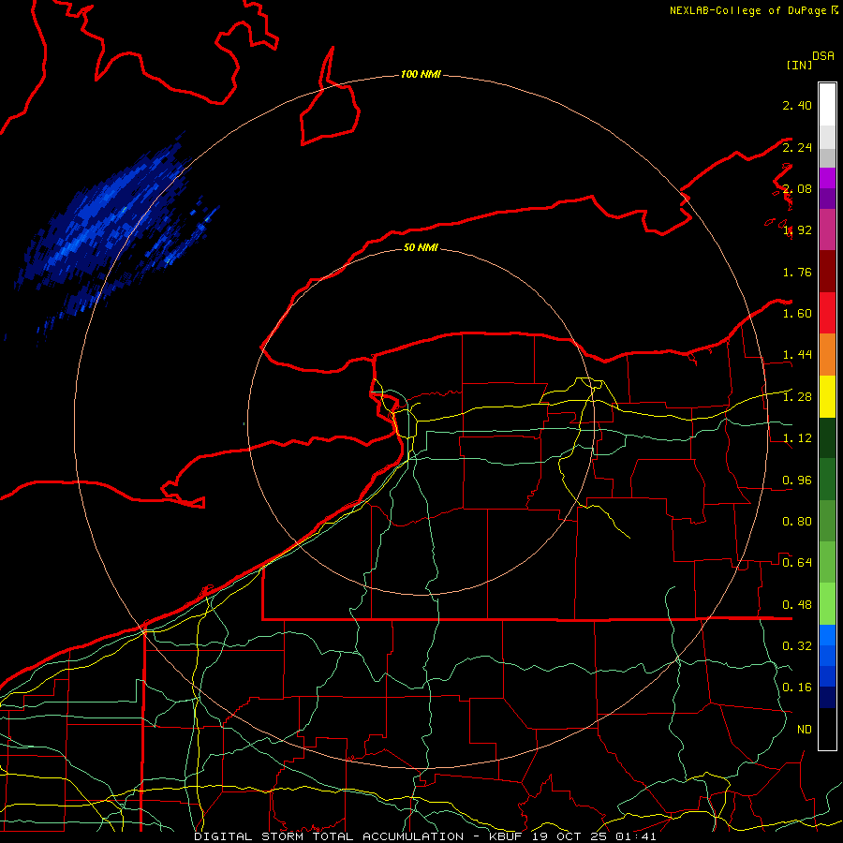Click the 1.76 scale value
This screenshot has width=843, height=843.
tap(797, 272)
